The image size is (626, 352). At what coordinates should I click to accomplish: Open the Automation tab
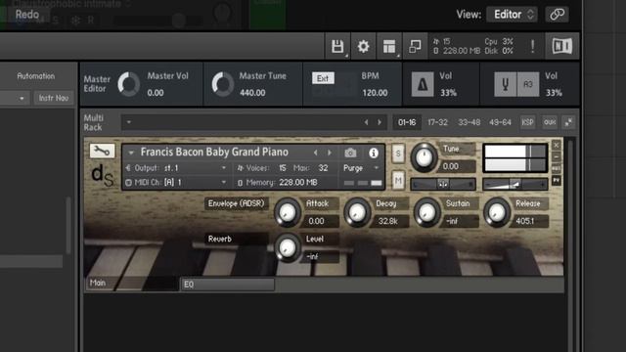tap(36, 76)
